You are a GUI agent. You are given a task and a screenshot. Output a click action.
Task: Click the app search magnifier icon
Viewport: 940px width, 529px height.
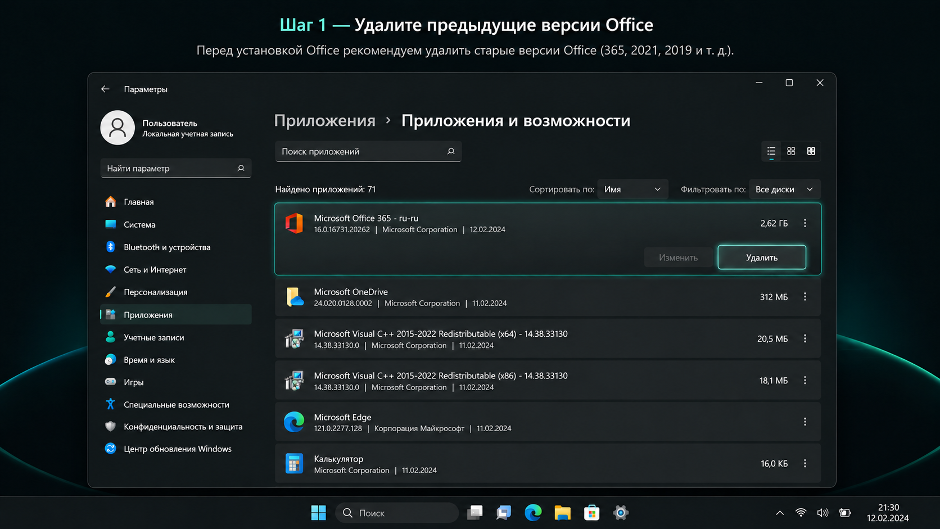451,151
